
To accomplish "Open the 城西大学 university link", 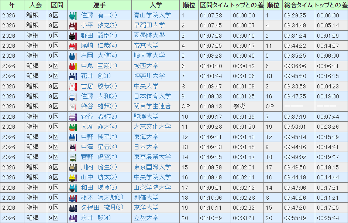I will [x=146, y=66].
